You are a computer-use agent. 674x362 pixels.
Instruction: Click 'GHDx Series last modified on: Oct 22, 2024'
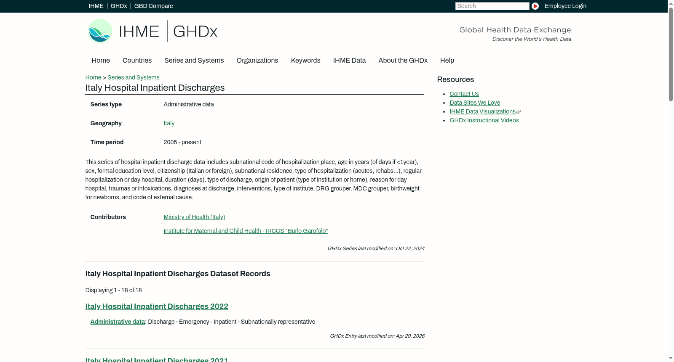click(376, 248)
